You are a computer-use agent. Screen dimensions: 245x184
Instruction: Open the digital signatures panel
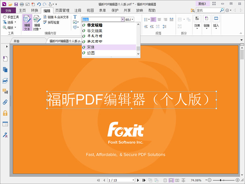pyautogui.click(x=5, y=135)
